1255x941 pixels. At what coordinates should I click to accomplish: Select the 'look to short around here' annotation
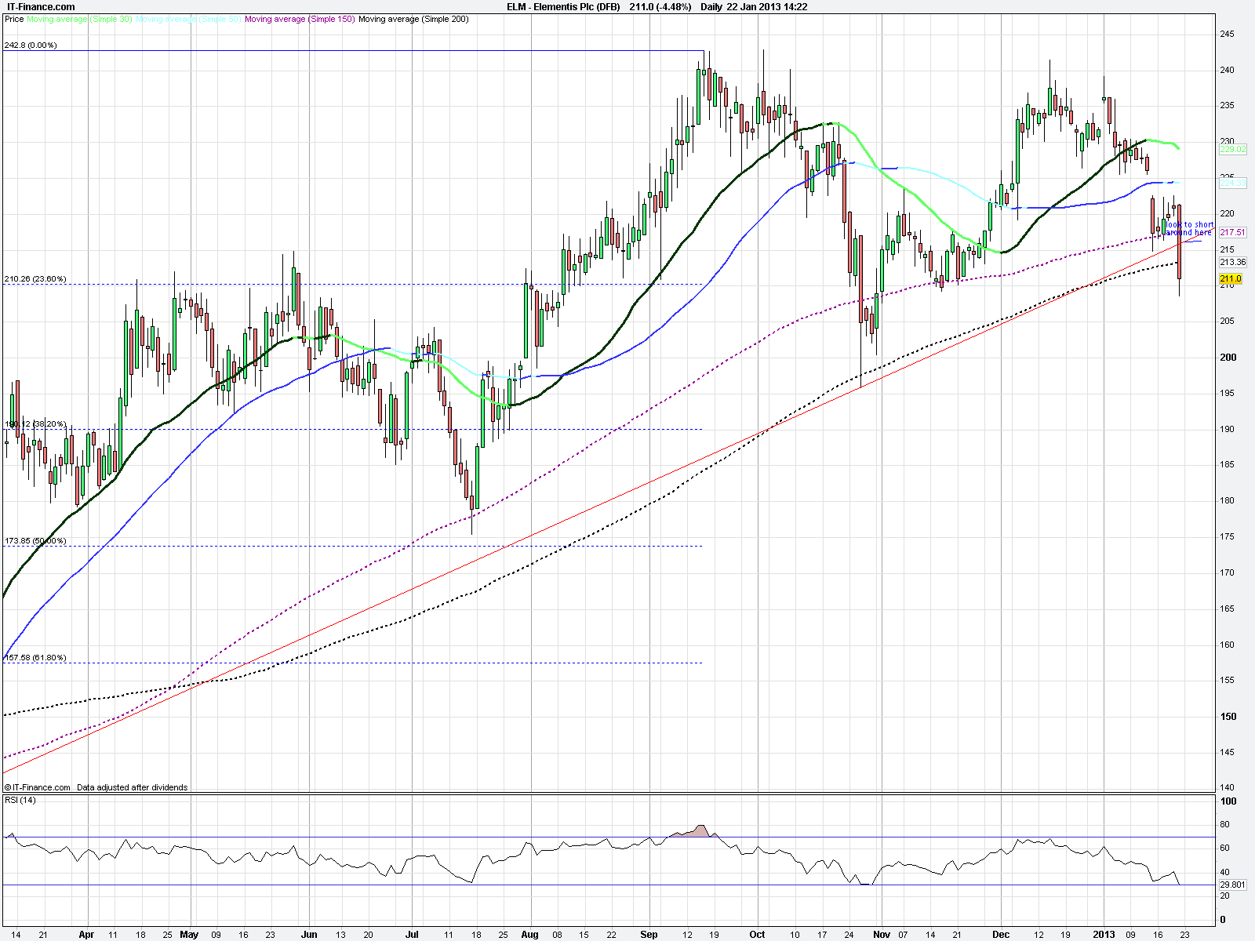pyautogui.click(x=1189, y=228)
